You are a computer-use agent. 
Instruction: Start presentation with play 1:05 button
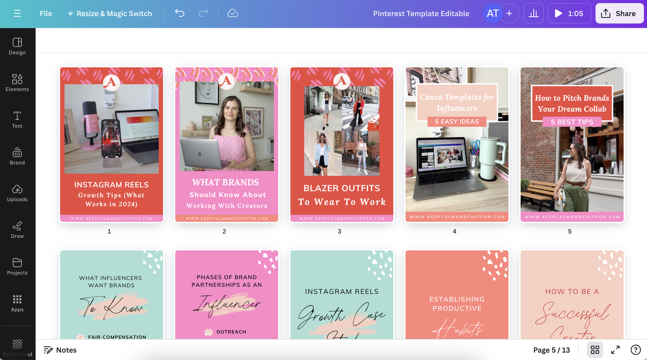coord(569,13)
